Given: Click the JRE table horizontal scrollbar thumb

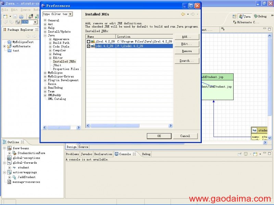Looking at the screenshot, I should point(115,126).
